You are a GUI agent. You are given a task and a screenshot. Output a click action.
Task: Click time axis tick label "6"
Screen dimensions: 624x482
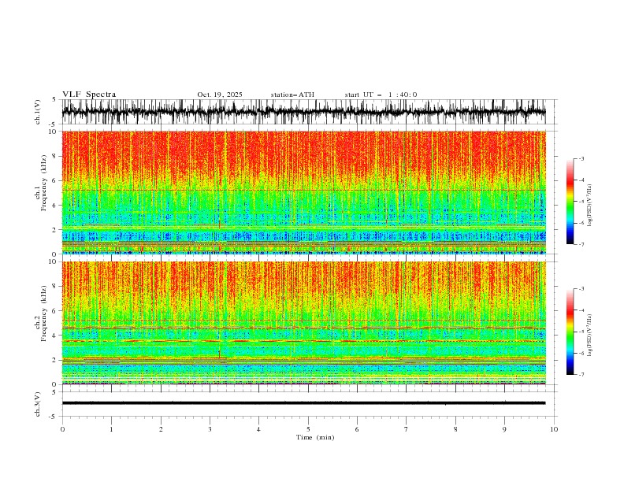pos(358,429)
